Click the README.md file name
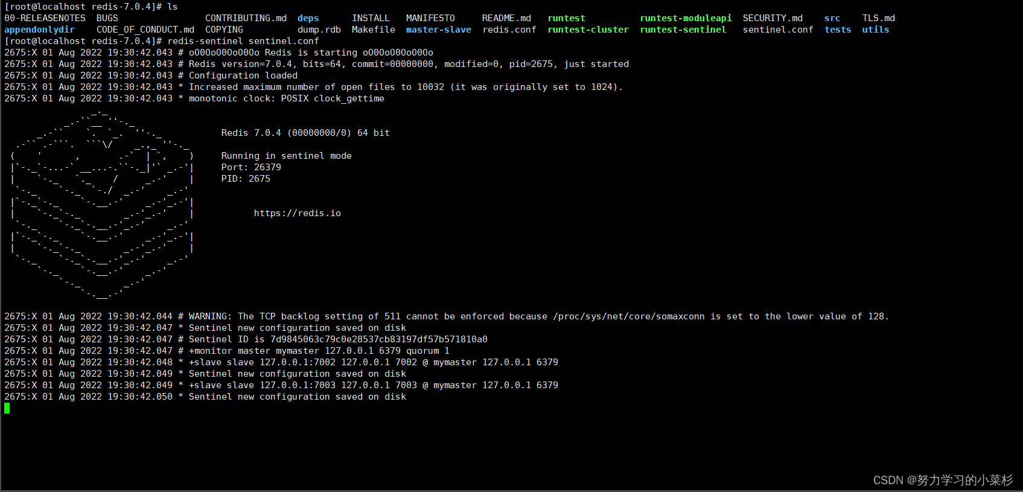This screenshot has width=1023, height=492. pyautogui.click(x=506, y=18)
